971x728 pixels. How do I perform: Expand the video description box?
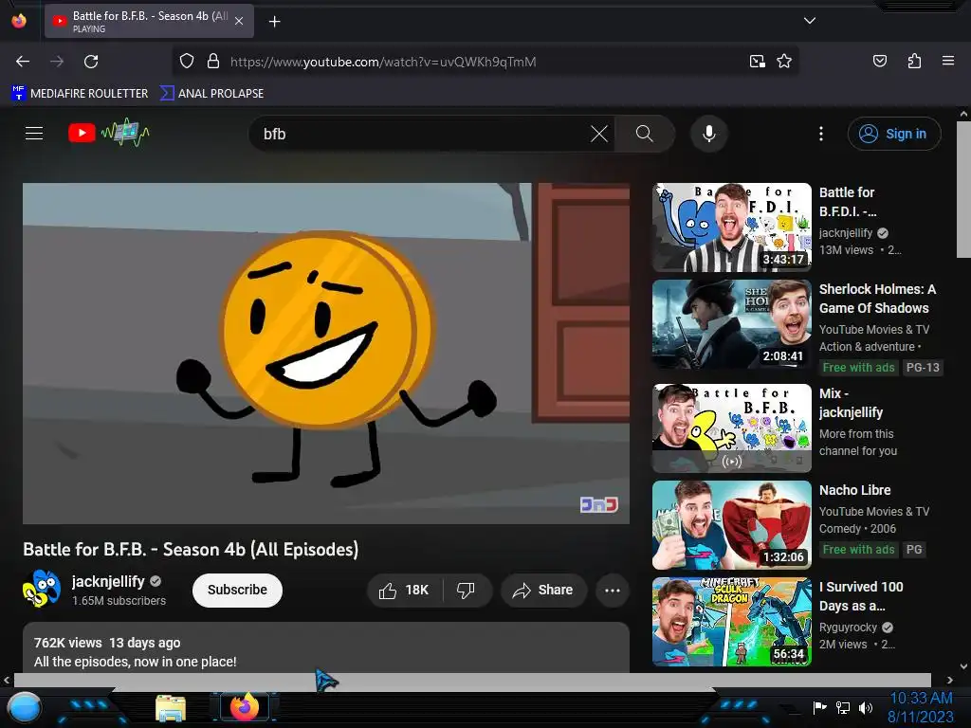click(326, 647)
